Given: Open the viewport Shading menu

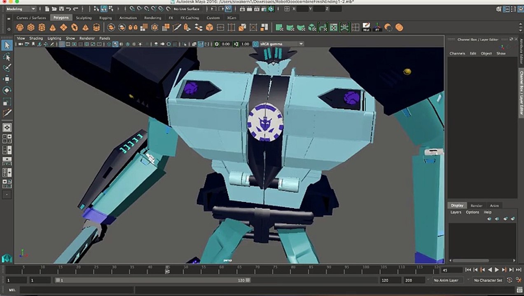Looking at the screenshot, I should (36, 38).
